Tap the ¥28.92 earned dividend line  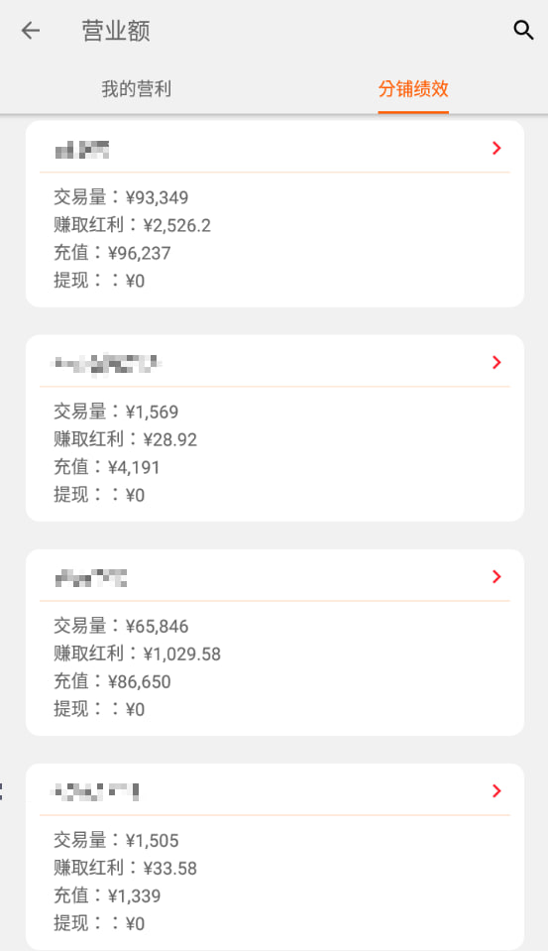coord(126,439)
